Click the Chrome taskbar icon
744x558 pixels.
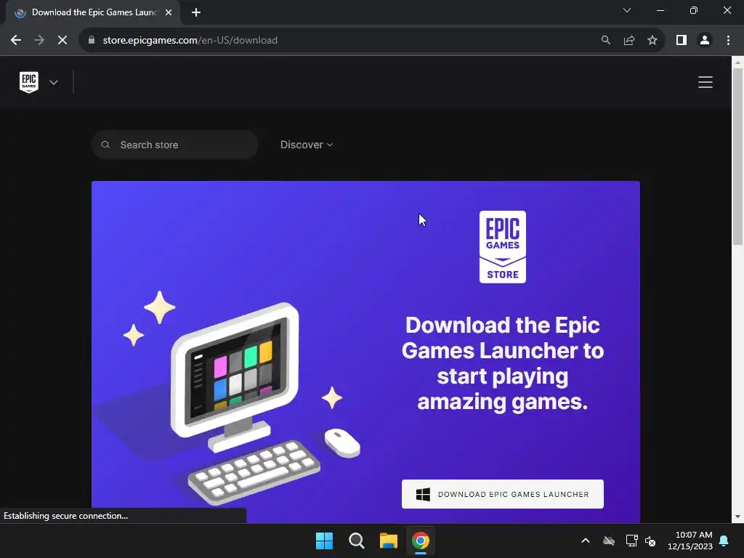pos(421,541)
